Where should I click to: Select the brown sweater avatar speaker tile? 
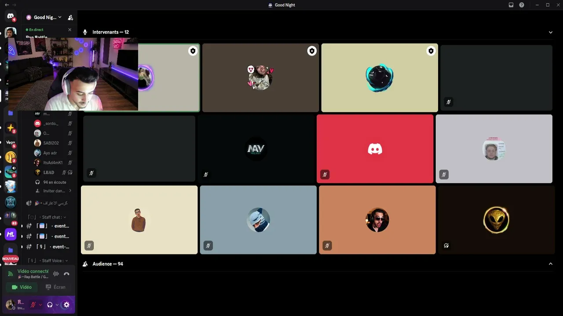point(139,220)
